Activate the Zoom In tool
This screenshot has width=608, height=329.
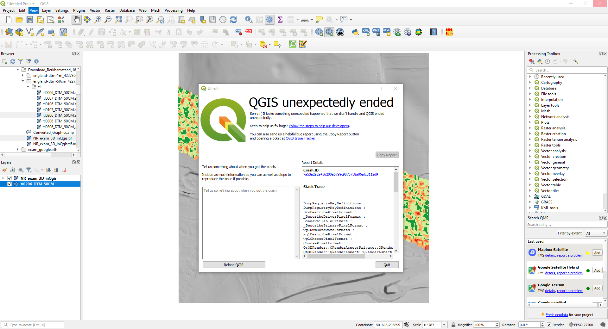[x=98, y=20]
